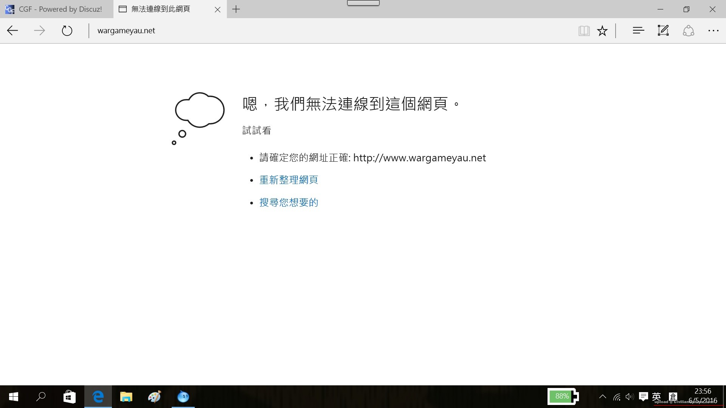This screenshot has height=408, width=726.
Task: Click the 重新整理網頁 link
Action: coord(289,180)
